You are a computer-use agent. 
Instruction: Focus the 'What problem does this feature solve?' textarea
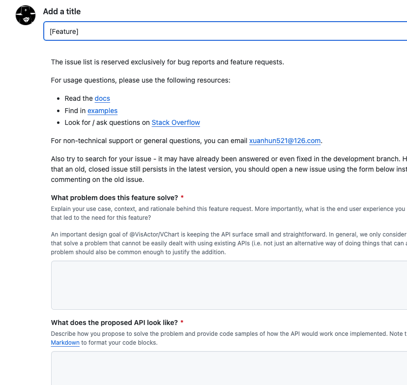tap(229, 285)
